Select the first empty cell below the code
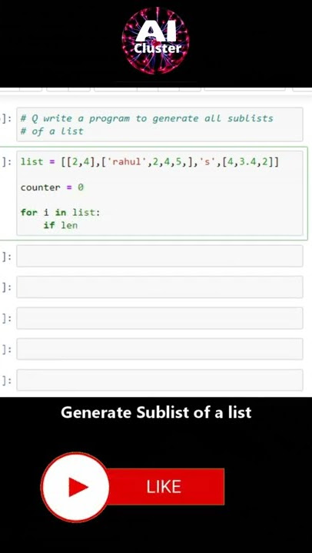Image resolution: width=312 pixels, height=553 pixels. point(160,256)
